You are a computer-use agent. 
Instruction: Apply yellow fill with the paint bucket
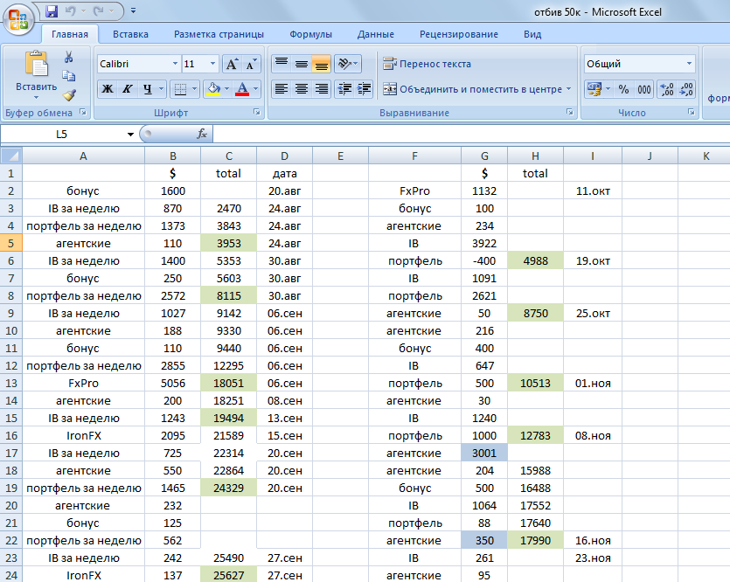point(213,89)
